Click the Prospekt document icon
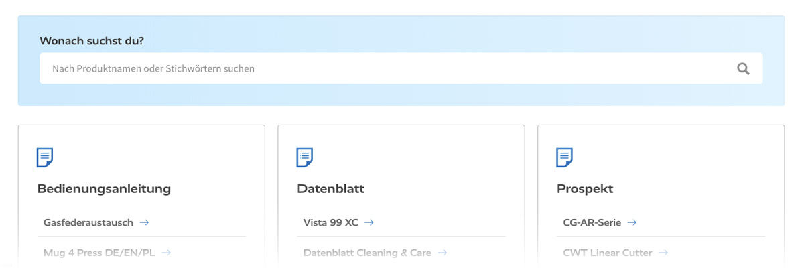804x268 pixels. [x=565, y=157]
